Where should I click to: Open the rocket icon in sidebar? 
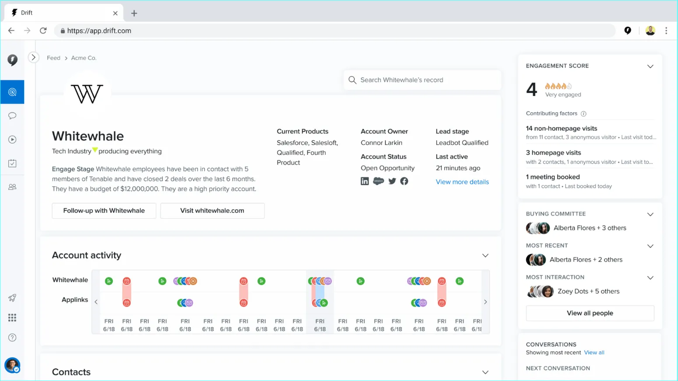[x=12, y=298]
